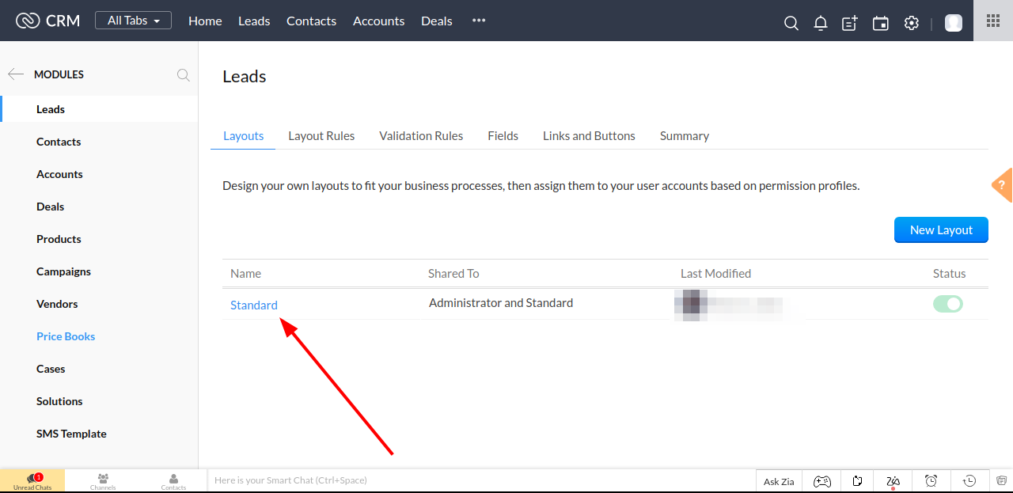Click the back arrow beside MODULES
This screenshot has height=493, width=1013.
click(16, 74)
